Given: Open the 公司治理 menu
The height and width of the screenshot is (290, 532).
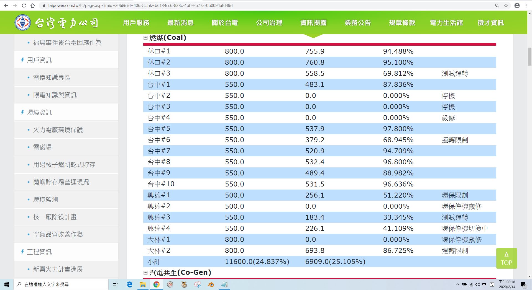Looking at the screenshot, I should point(269,23).
